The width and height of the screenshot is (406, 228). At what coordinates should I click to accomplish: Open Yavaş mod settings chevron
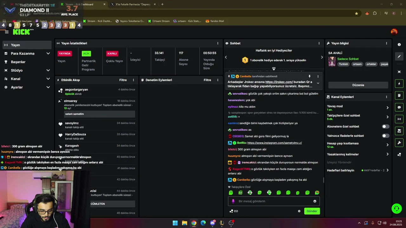point(387,108)
